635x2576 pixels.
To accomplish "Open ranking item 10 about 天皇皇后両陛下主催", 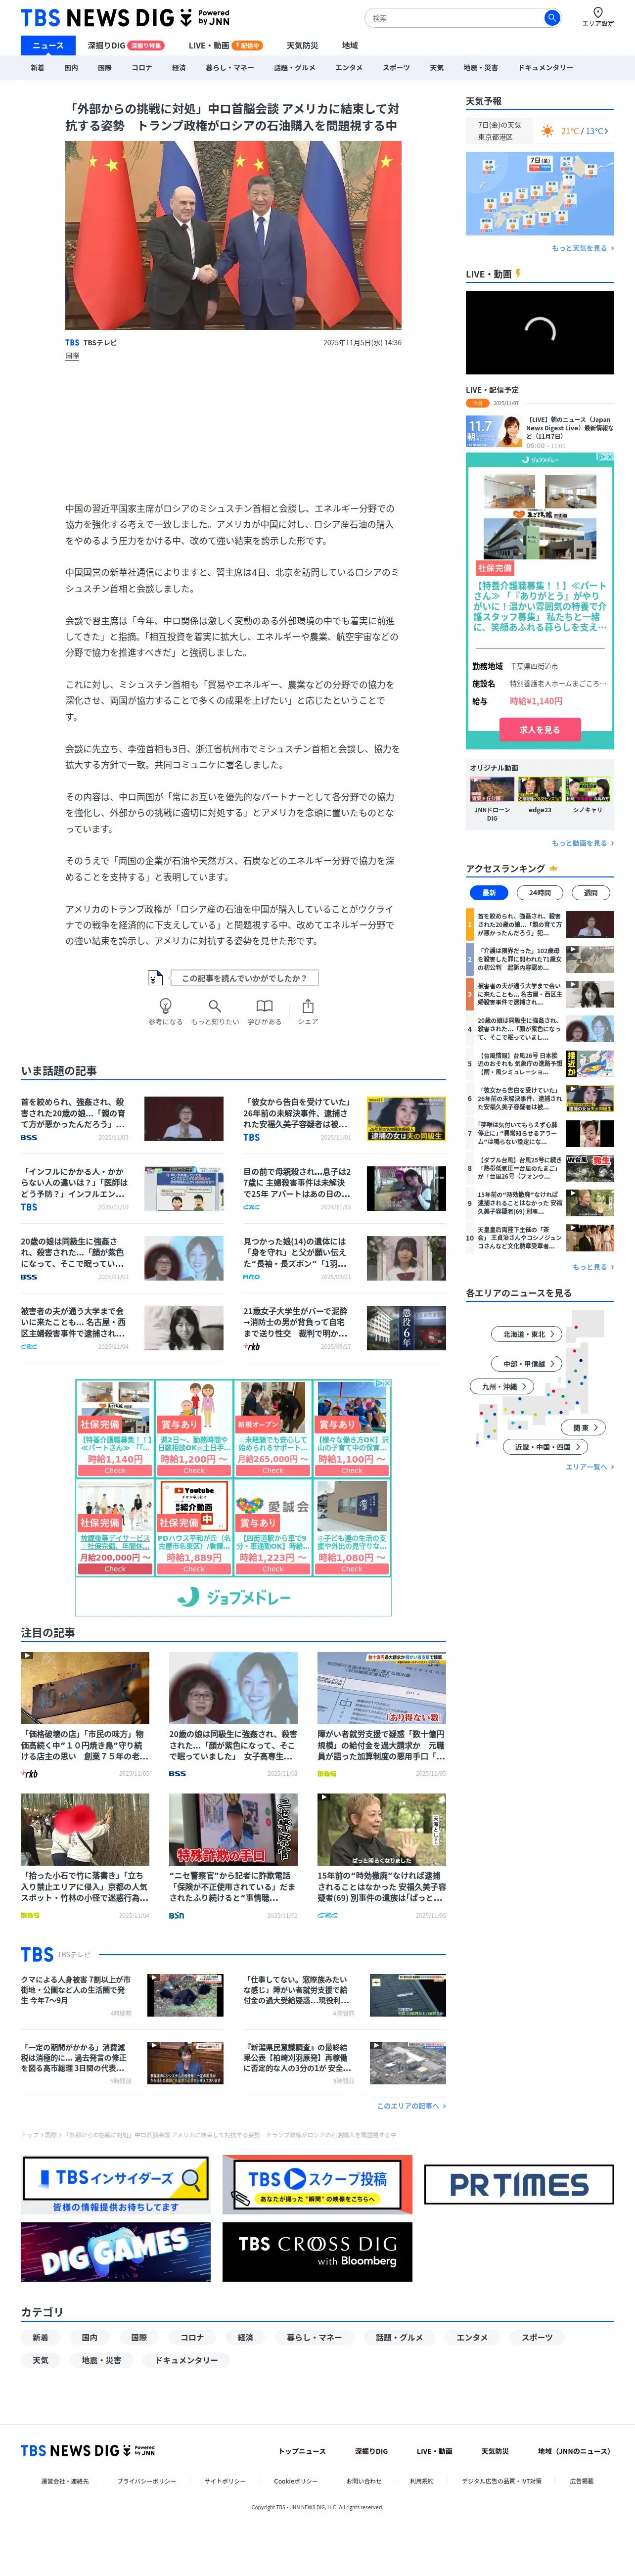I will click(x=540, y=1238).
